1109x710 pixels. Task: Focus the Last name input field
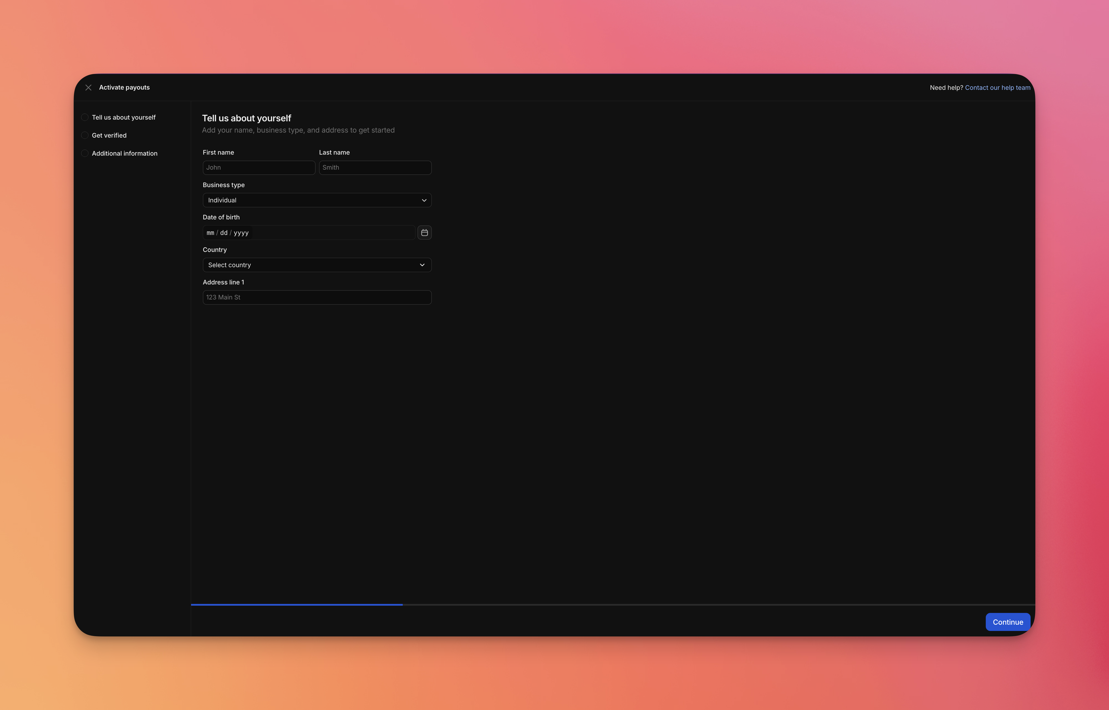375,167
